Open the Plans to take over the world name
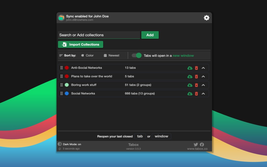 92,76
